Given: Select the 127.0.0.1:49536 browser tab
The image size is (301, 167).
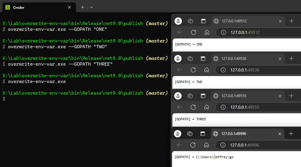Looking at the screenshot, I should 245,58.
